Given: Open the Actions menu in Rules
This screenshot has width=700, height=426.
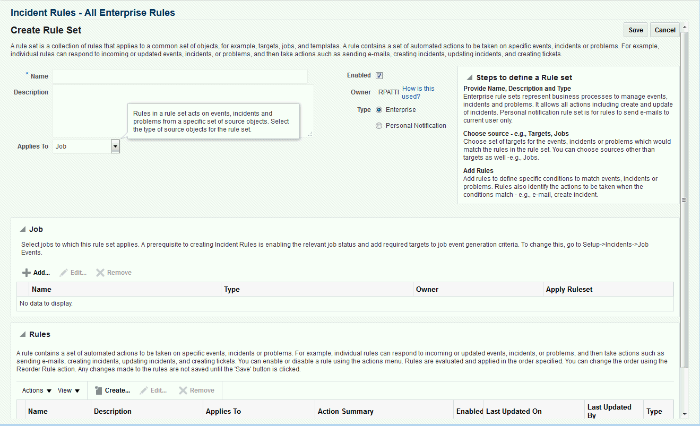Looking at the screenshot, I should click(37, 390).
